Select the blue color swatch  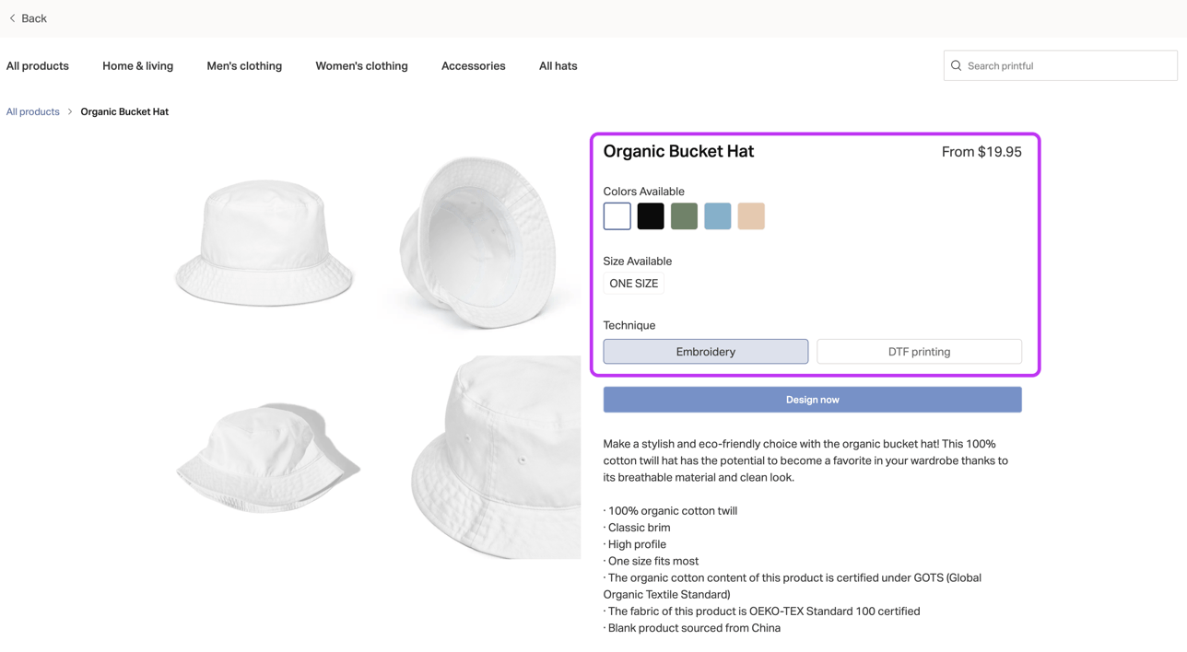click(717, 216)
